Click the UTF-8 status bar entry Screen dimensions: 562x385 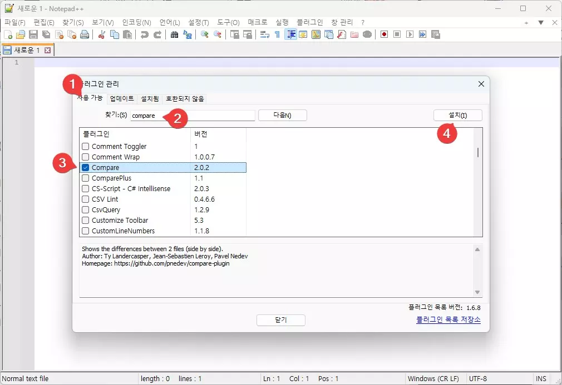click(478, 378)
